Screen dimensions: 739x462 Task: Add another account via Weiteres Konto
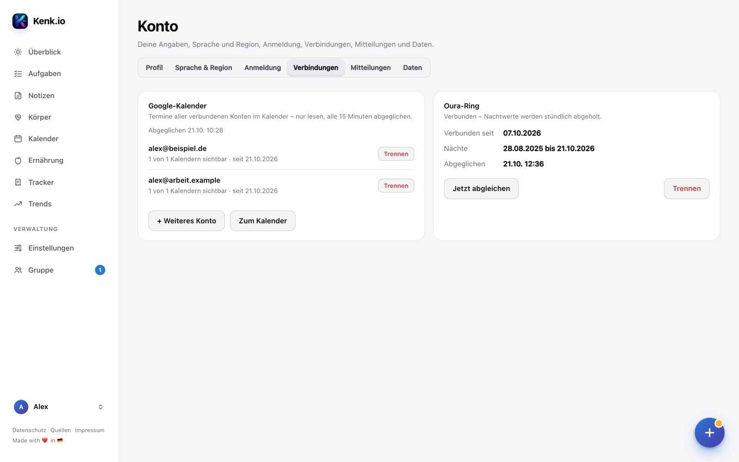[187, 221]
